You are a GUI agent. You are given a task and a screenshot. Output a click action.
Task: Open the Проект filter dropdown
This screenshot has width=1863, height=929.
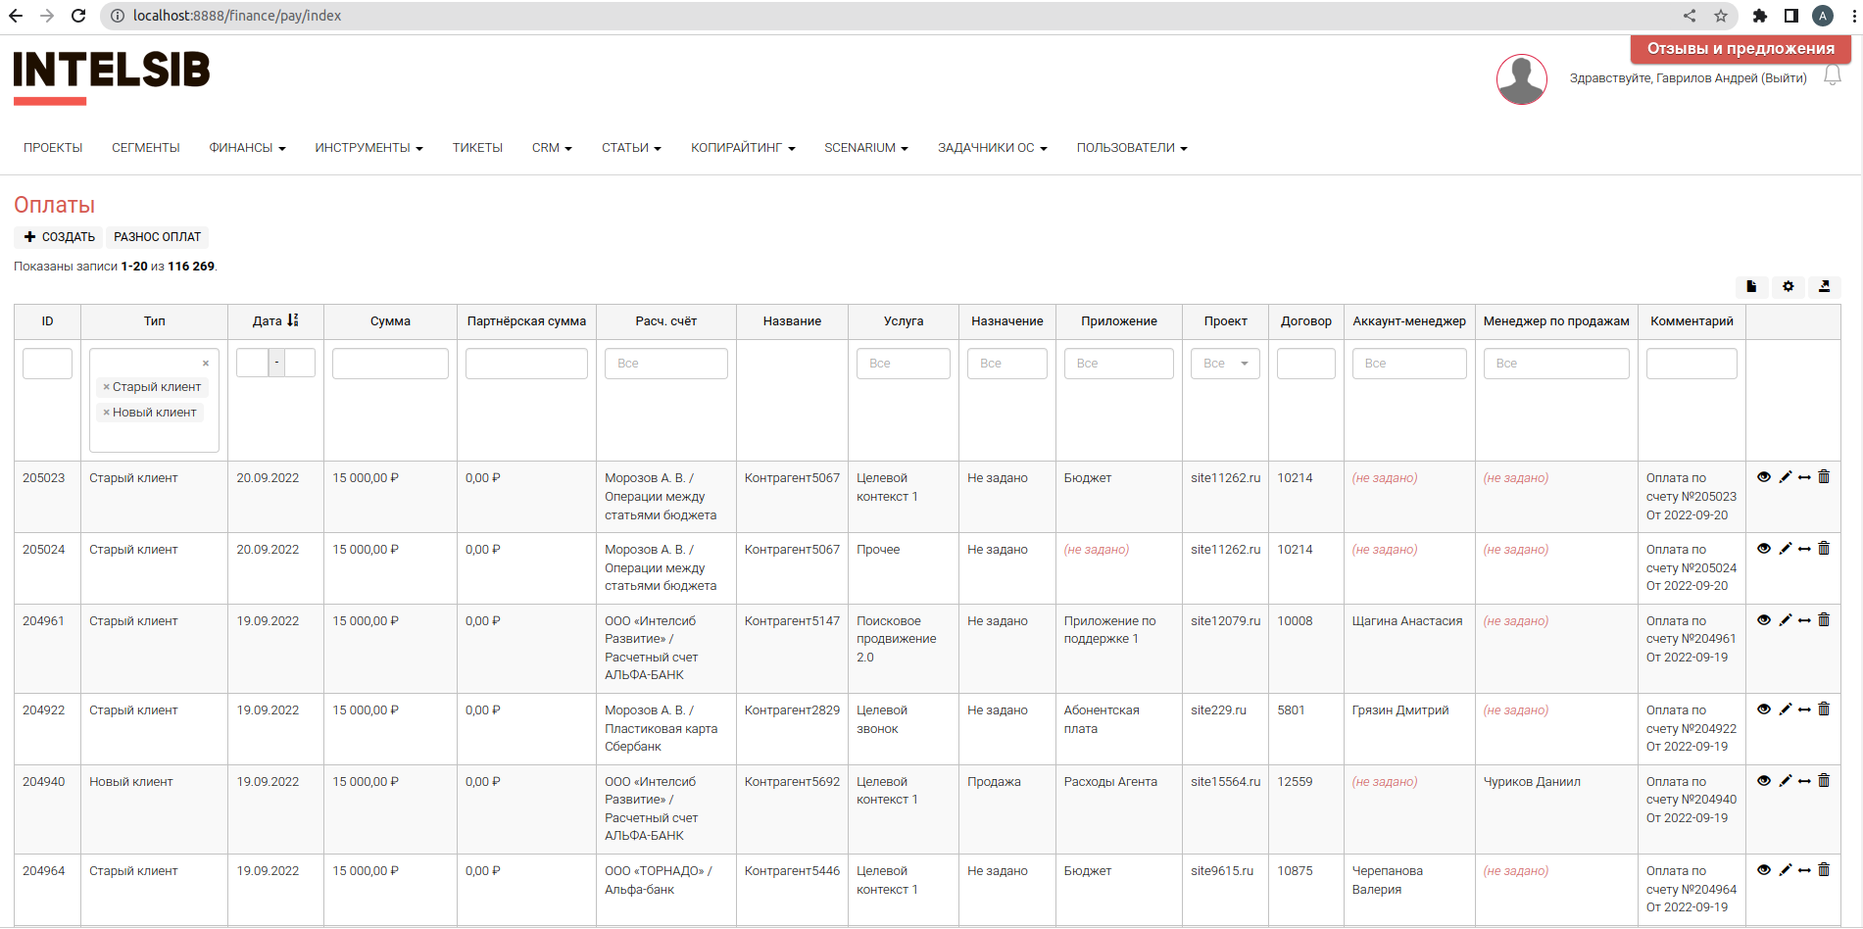point(1225,364)
